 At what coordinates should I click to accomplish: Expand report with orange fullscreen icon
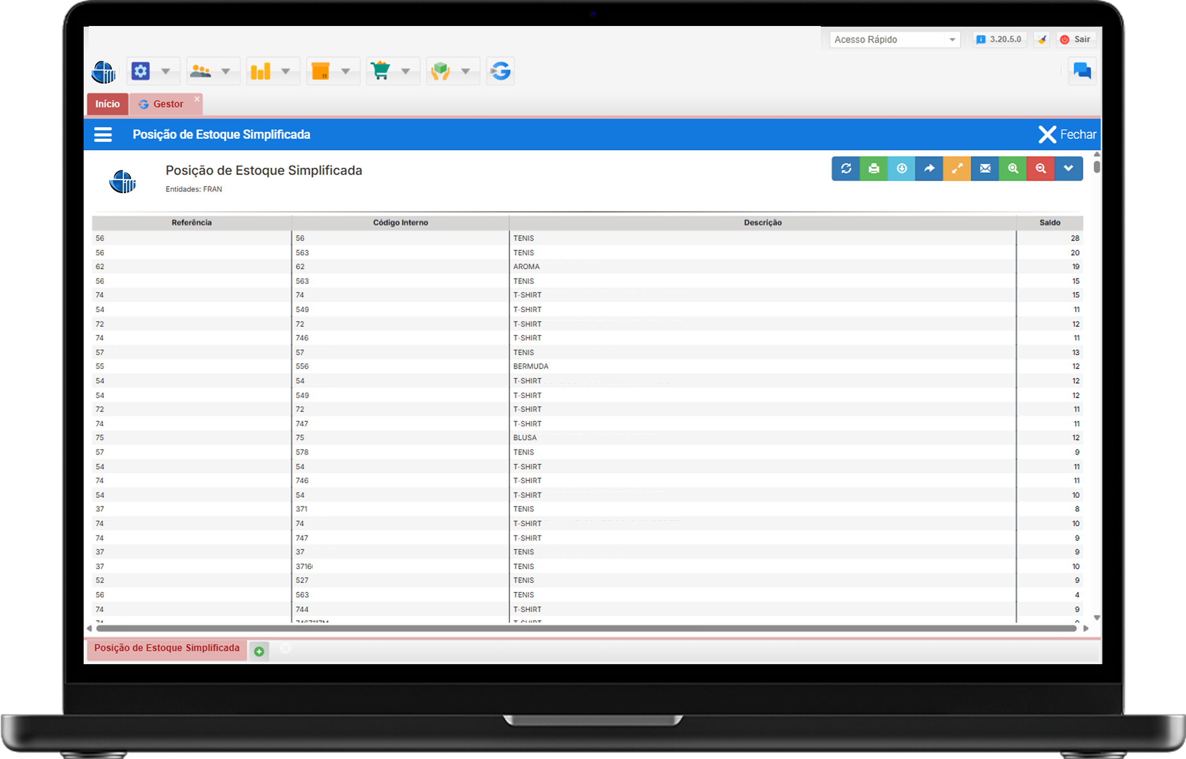pyautogui.click(x=957, y=168)
